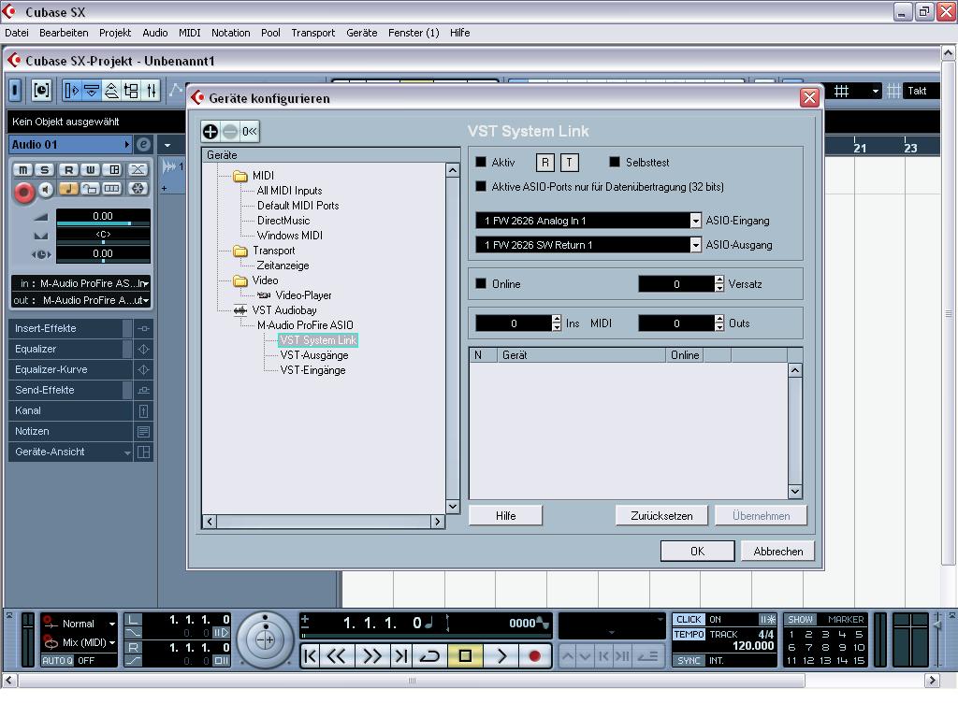
Task: Click the Equalizer section icon
Action: (x=143, y=350)
